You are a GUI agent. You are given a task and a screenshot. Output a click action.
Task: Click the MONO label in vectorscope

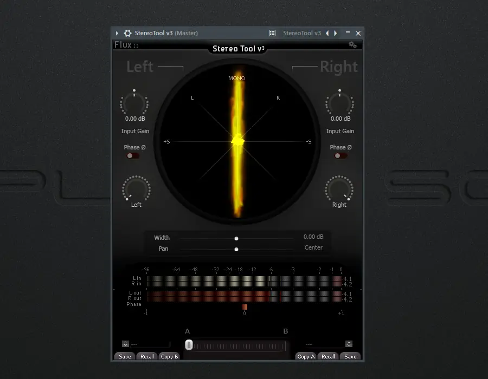(237, 79)
